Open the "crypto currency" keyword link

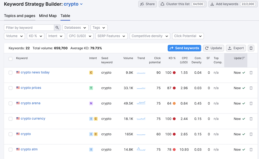(33, 118)
